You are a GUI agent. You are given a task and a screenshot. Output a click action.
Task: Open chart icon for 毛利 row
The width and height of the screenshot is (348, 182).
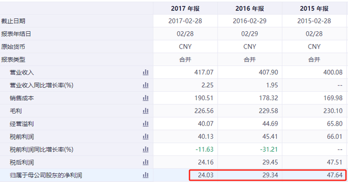click(x=145, y=111)
